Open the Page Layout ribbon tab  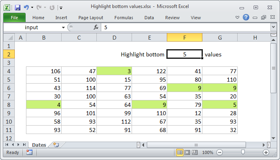point(90,18)
